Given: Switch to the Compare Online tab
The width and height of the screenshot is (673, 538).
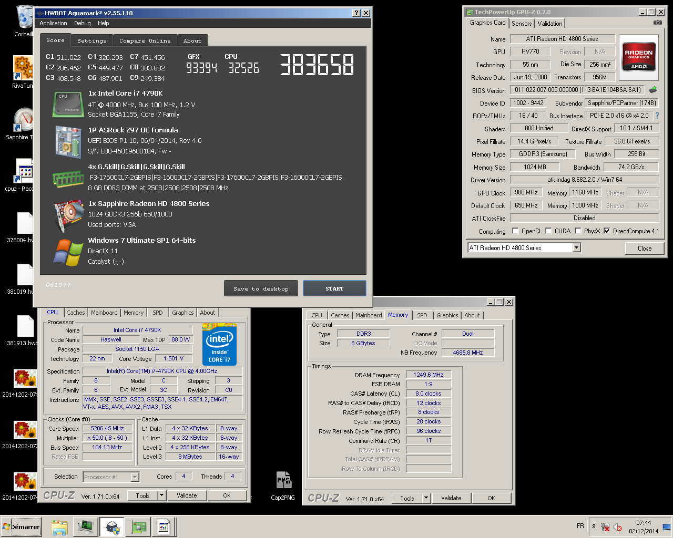Looking at the screenshot, I should (145, 40).
